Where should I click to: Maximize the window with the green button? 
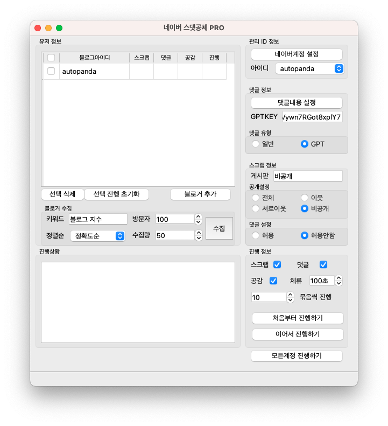tap(59, 28)
